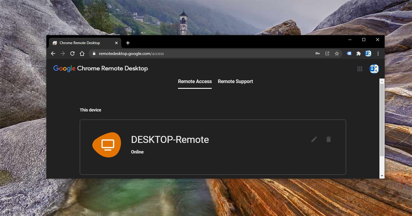Open Chrome's three-dot menu
The height and width of the screenshot is (216, 412).
pyautogui.click(x=378, y=53)
